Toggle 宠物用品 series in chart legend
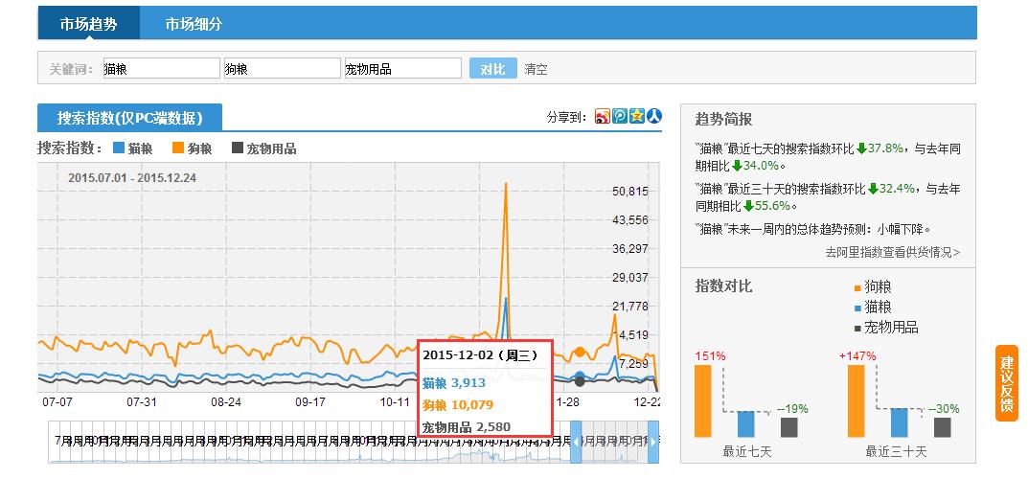 click(x=264, y=148)
